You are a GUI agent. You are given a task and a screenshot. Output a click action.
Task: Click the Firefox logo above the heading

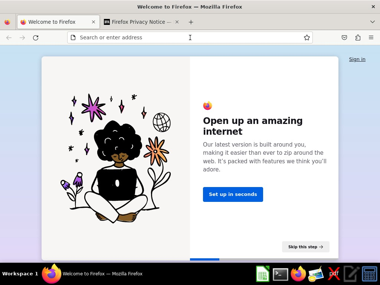pos(207,106)
